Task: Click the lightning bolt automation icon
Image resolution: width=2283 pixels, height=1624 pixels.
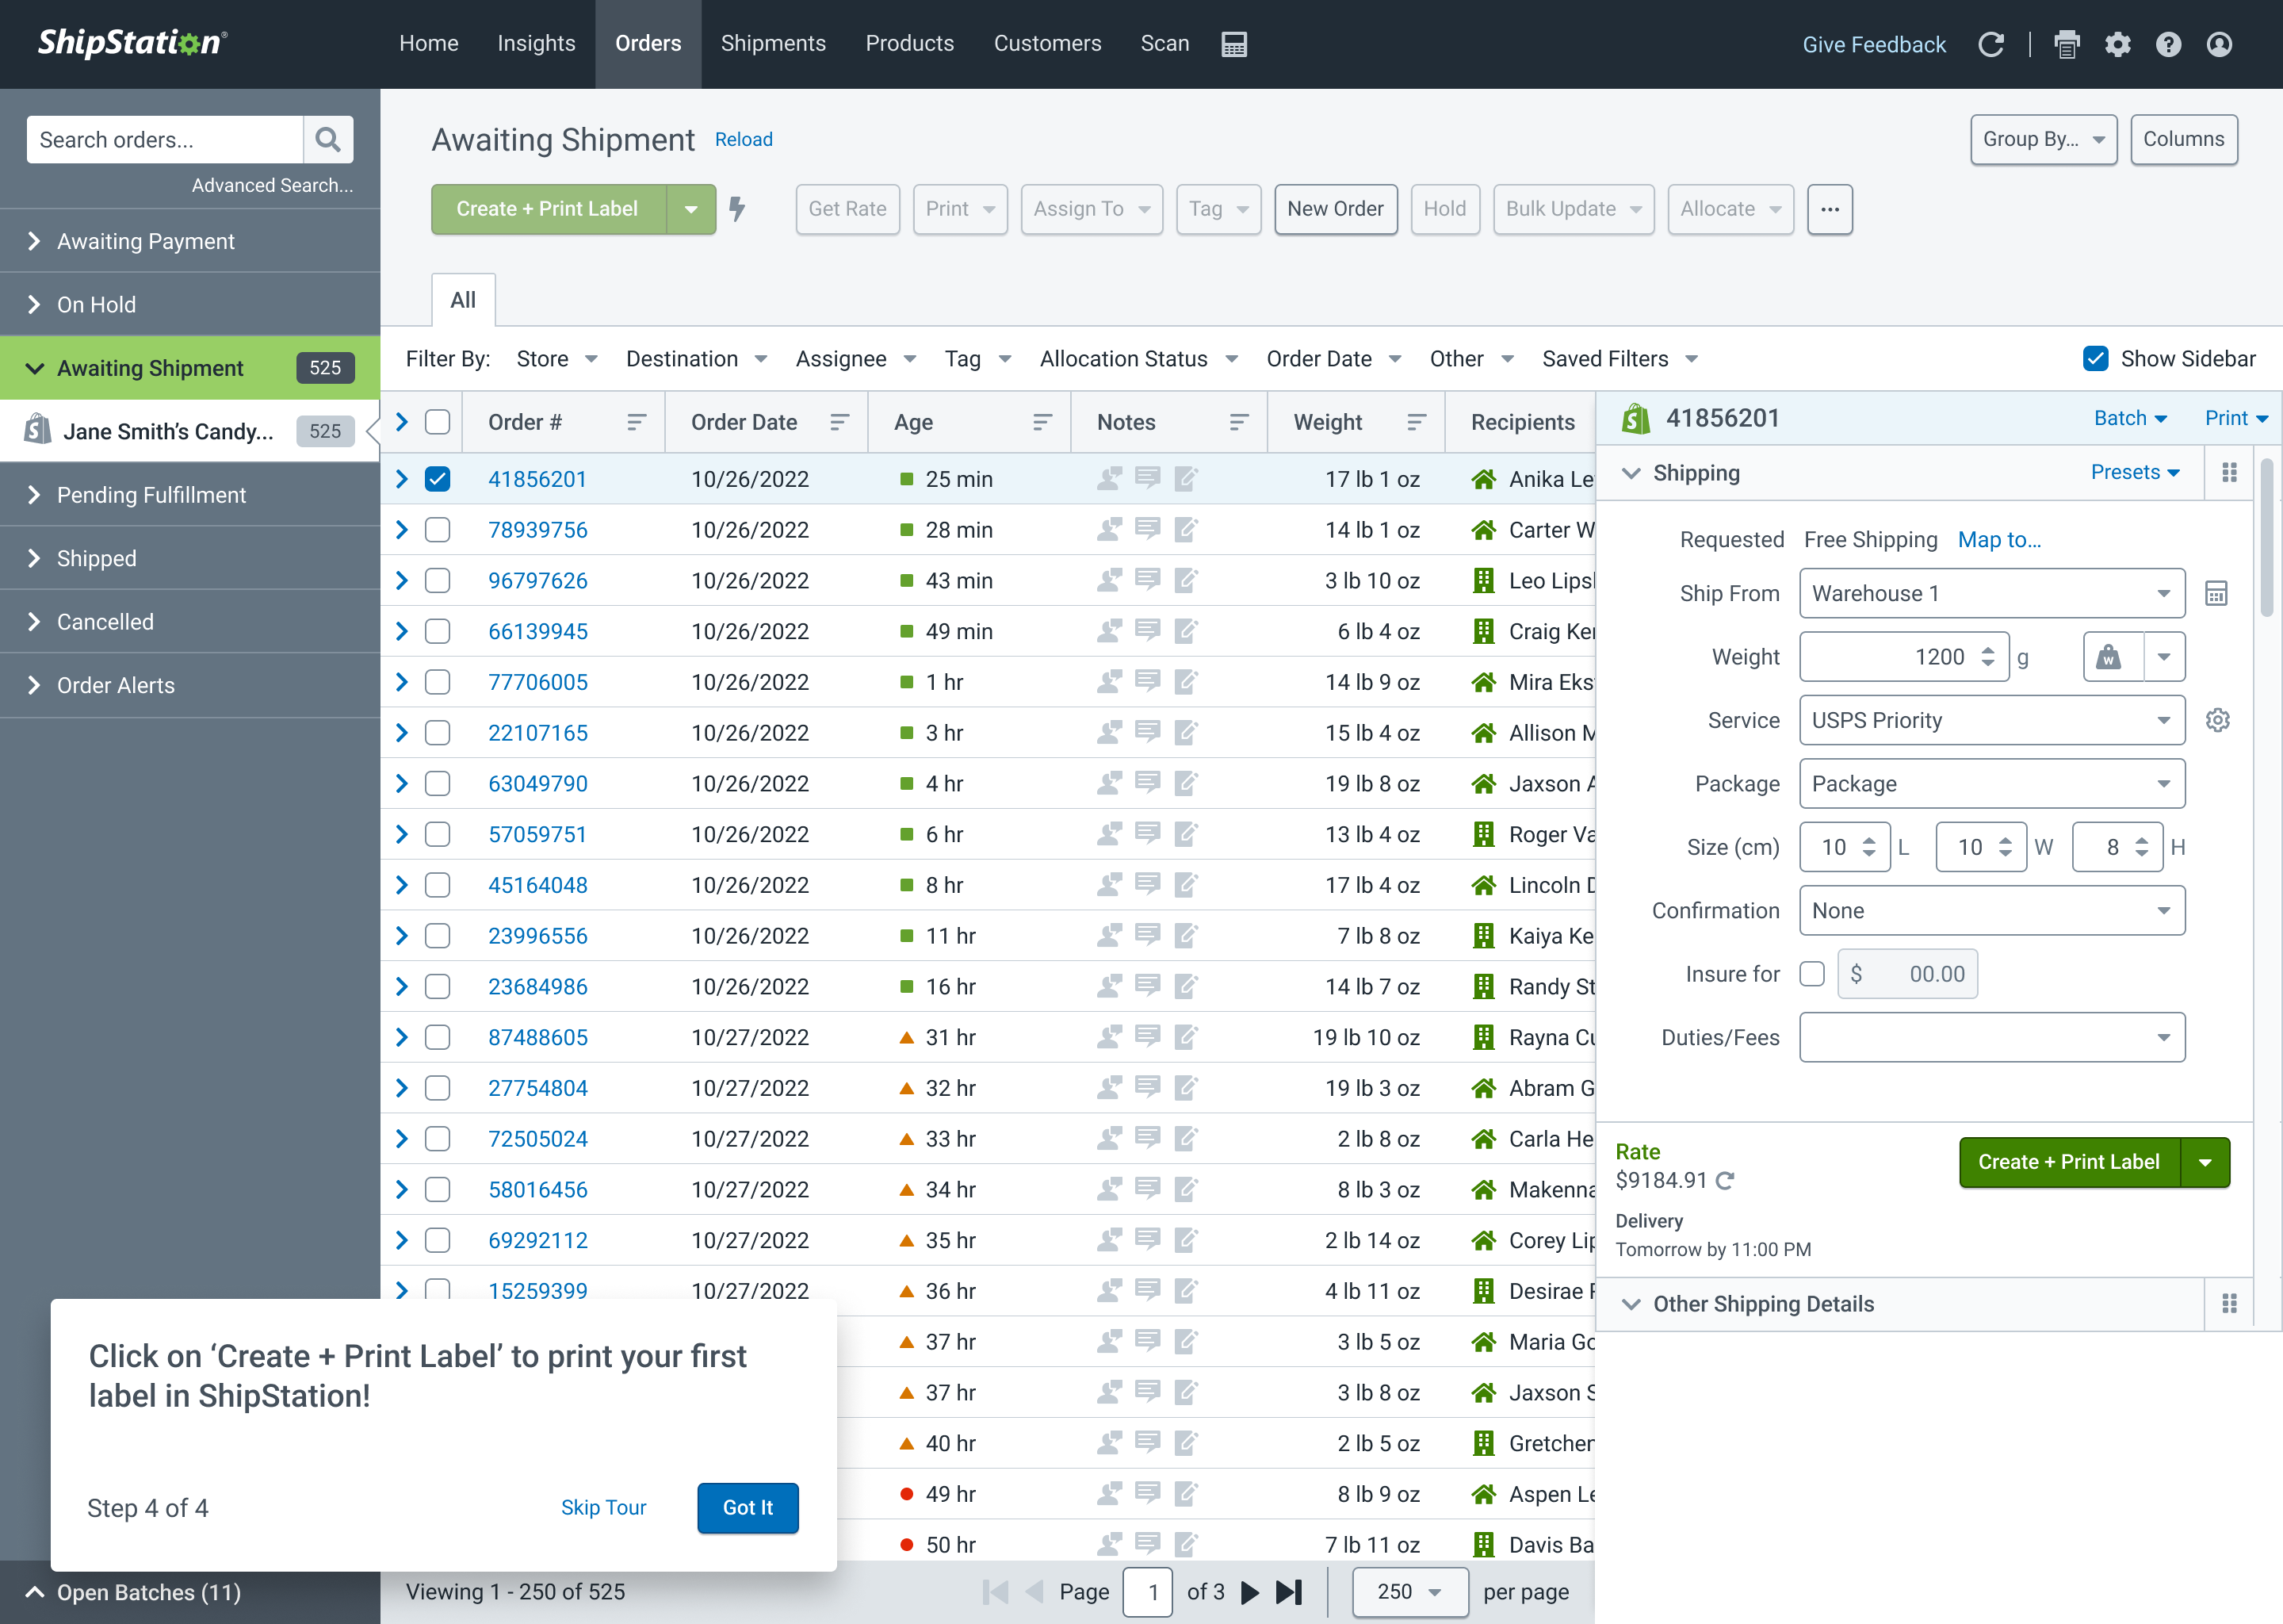Action: click(738, 209)
